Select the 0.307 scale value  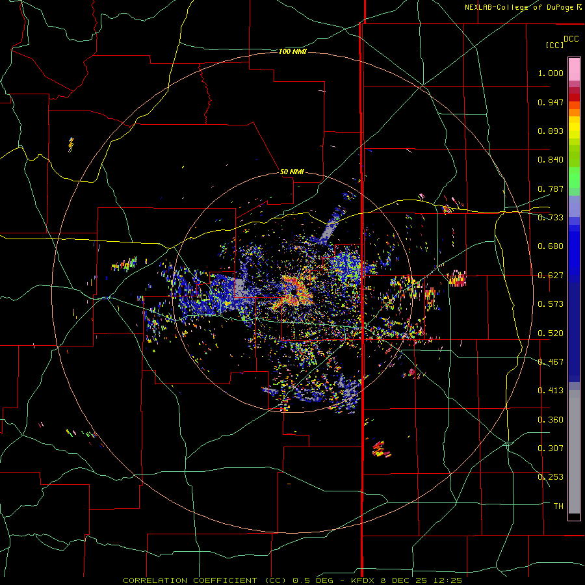(551, 448)
